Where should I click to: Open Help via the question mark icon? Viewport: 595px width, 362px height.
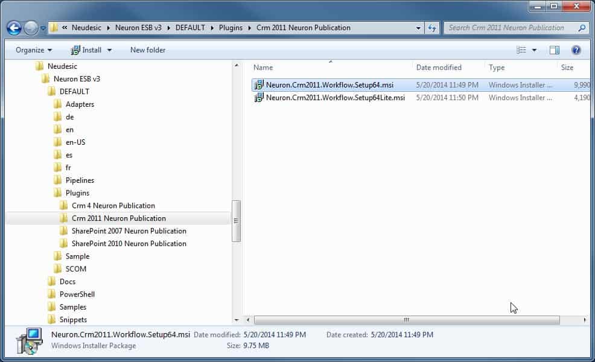(576, 50)
